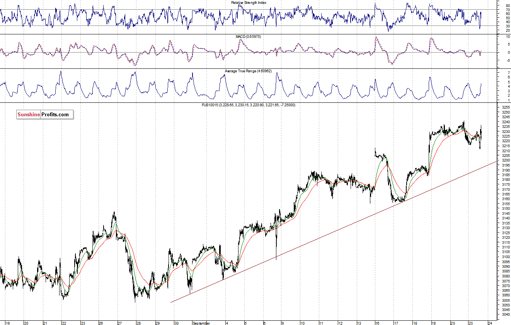Click the FUS10015 price chart title
This screenshot has height=325, width=511.
(249, 105)
